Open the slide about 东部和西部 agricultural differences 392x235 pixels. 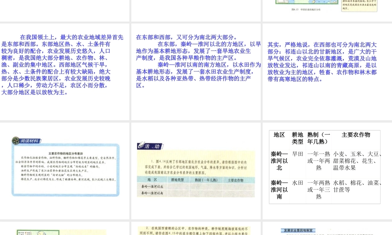click(x=65, y=72)
